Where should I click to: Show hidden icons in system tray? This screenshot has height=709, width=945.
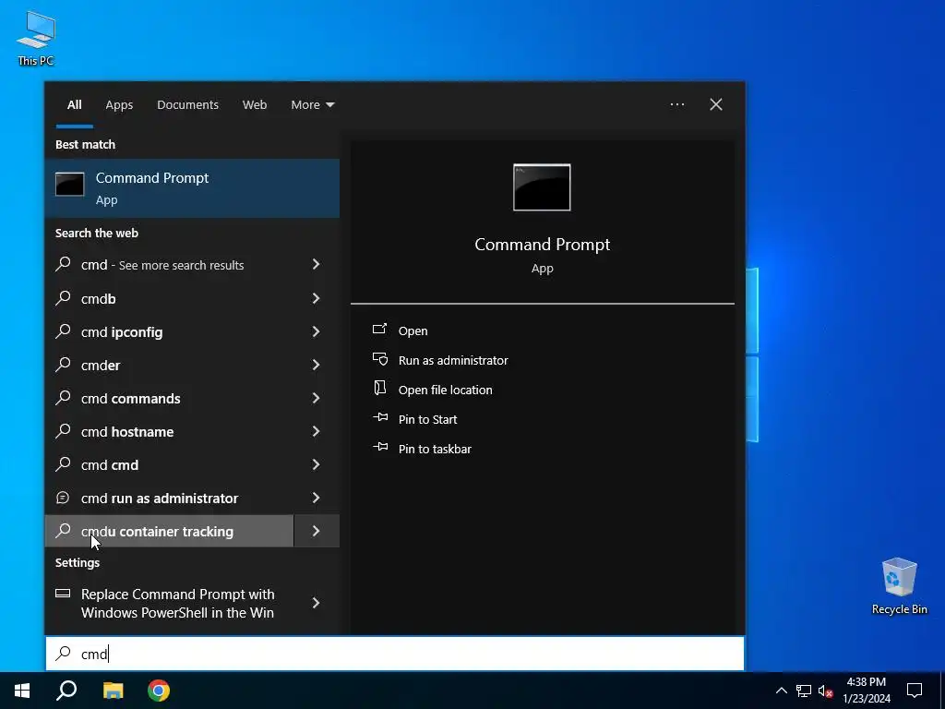coord(781,691)
